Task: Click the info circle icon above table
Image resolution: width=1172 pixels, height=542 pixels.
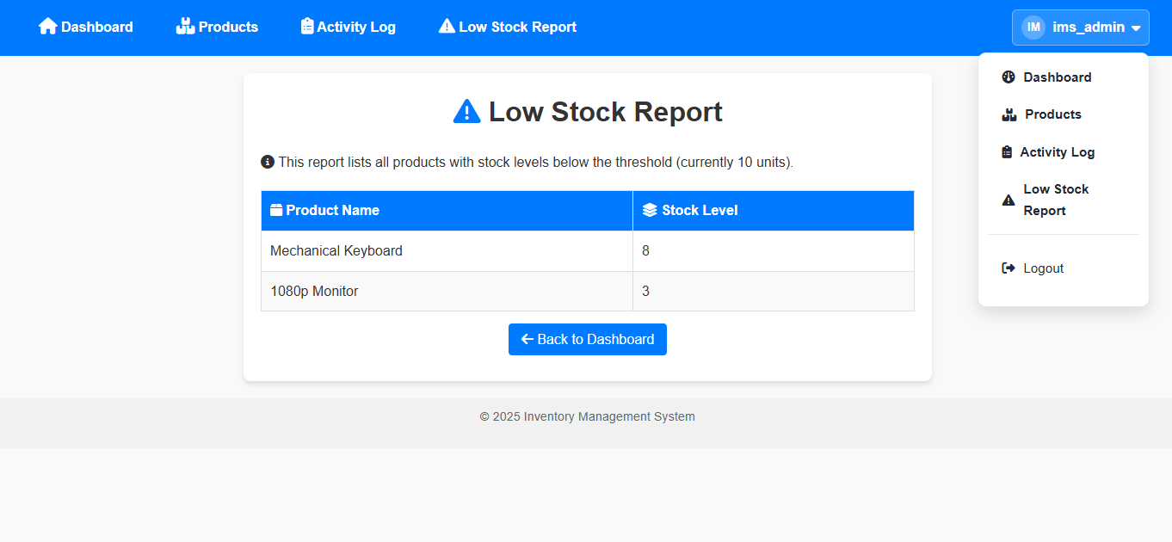Action: 268,162
